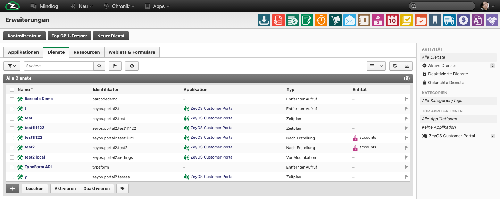Click the flag filter toolbar button

point(115,66)
